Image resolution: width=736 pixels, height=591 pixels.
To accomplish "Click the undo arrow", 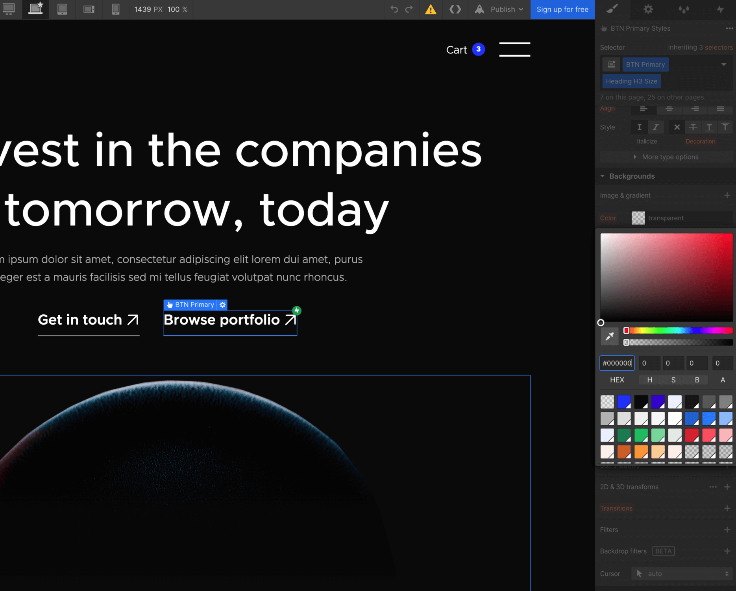I will coord(394,9).
